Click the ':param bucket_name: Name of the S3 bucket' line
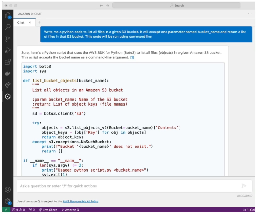 [80, 99]
